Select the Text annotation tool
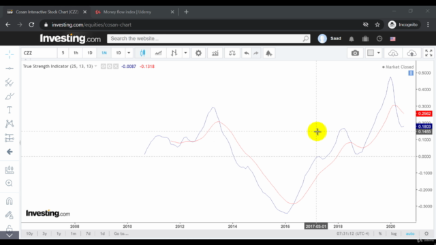Viewport: 436px width, 245px height. click(10, 110)
